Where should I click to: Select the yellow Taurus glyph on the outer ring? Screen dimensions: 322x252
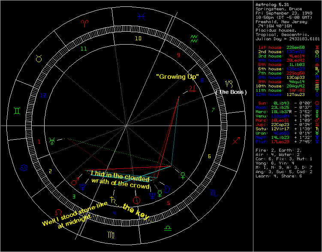[x=39, y=58]
